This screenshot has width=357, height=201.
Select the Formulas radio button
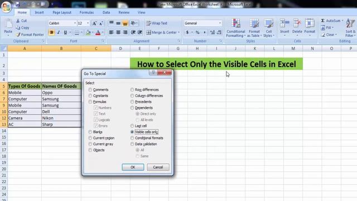(90, 102)
